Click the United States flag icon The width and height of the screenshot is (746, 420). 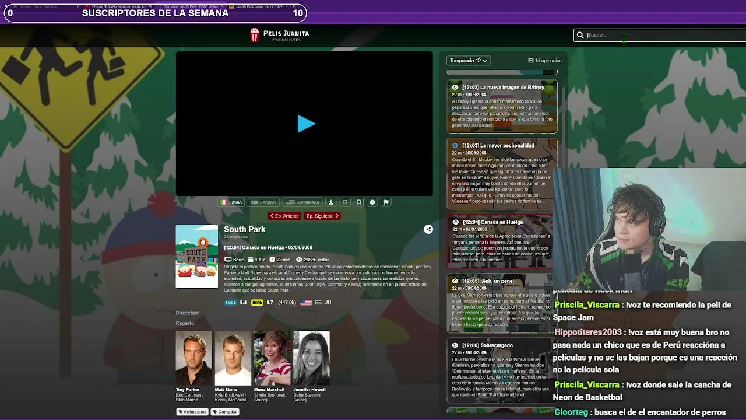coord(306,303)
